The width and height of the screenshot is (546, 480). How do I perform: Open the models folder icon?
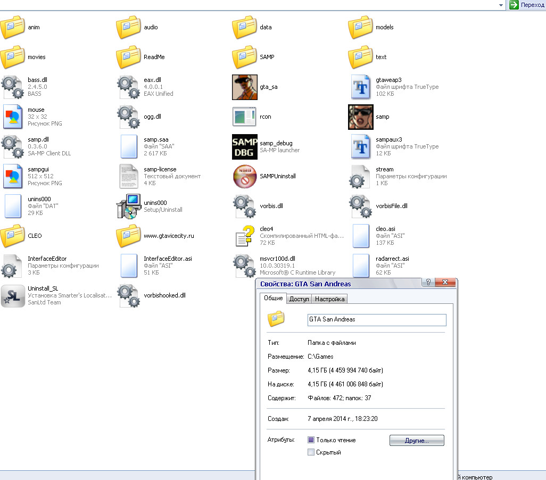(x=360, y=27)
